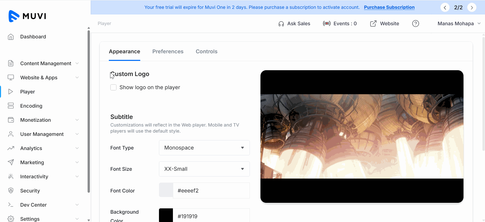
Task: Switch to Preferences tab
Action: point(168,52)
